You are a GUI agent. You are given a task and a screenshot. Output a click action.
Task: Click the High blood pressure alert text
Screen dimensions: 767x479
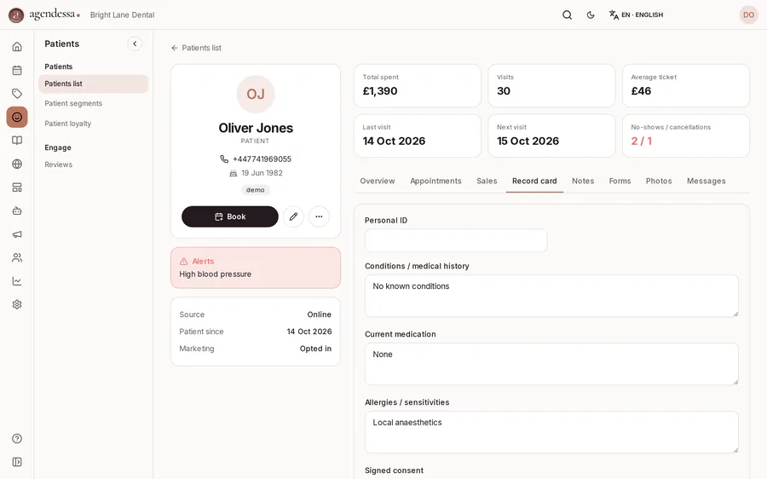pyautogui.click(x=216, y=274)
